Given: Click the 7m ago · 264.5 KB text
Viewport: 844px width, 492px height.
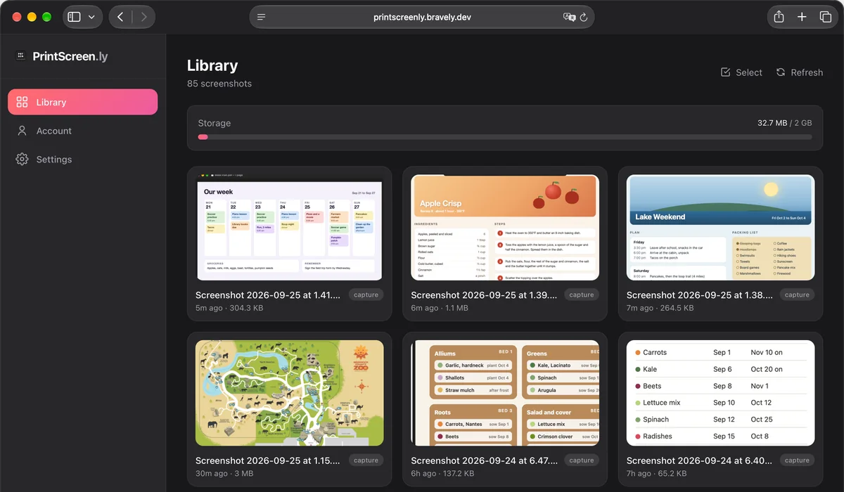Looking at the screenshot, I should point(660,308).
